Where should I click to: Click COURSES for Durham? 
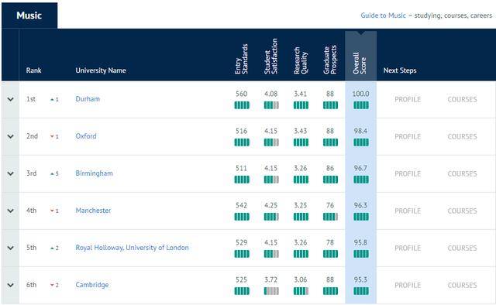click(x=462, y=100)
